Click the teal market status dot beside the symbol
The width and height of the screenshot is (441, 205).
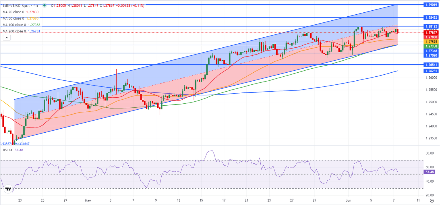tap(45, 5)
